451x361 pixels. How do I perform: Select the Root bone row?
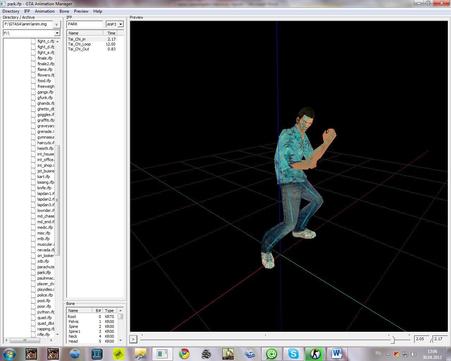coord(92,317)
